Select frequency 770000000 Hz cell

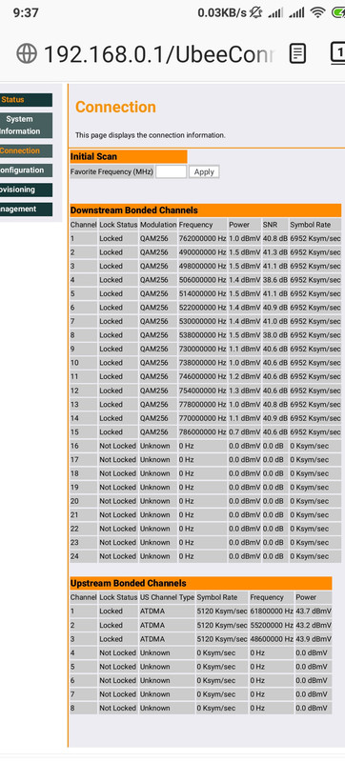pos(202,418)
